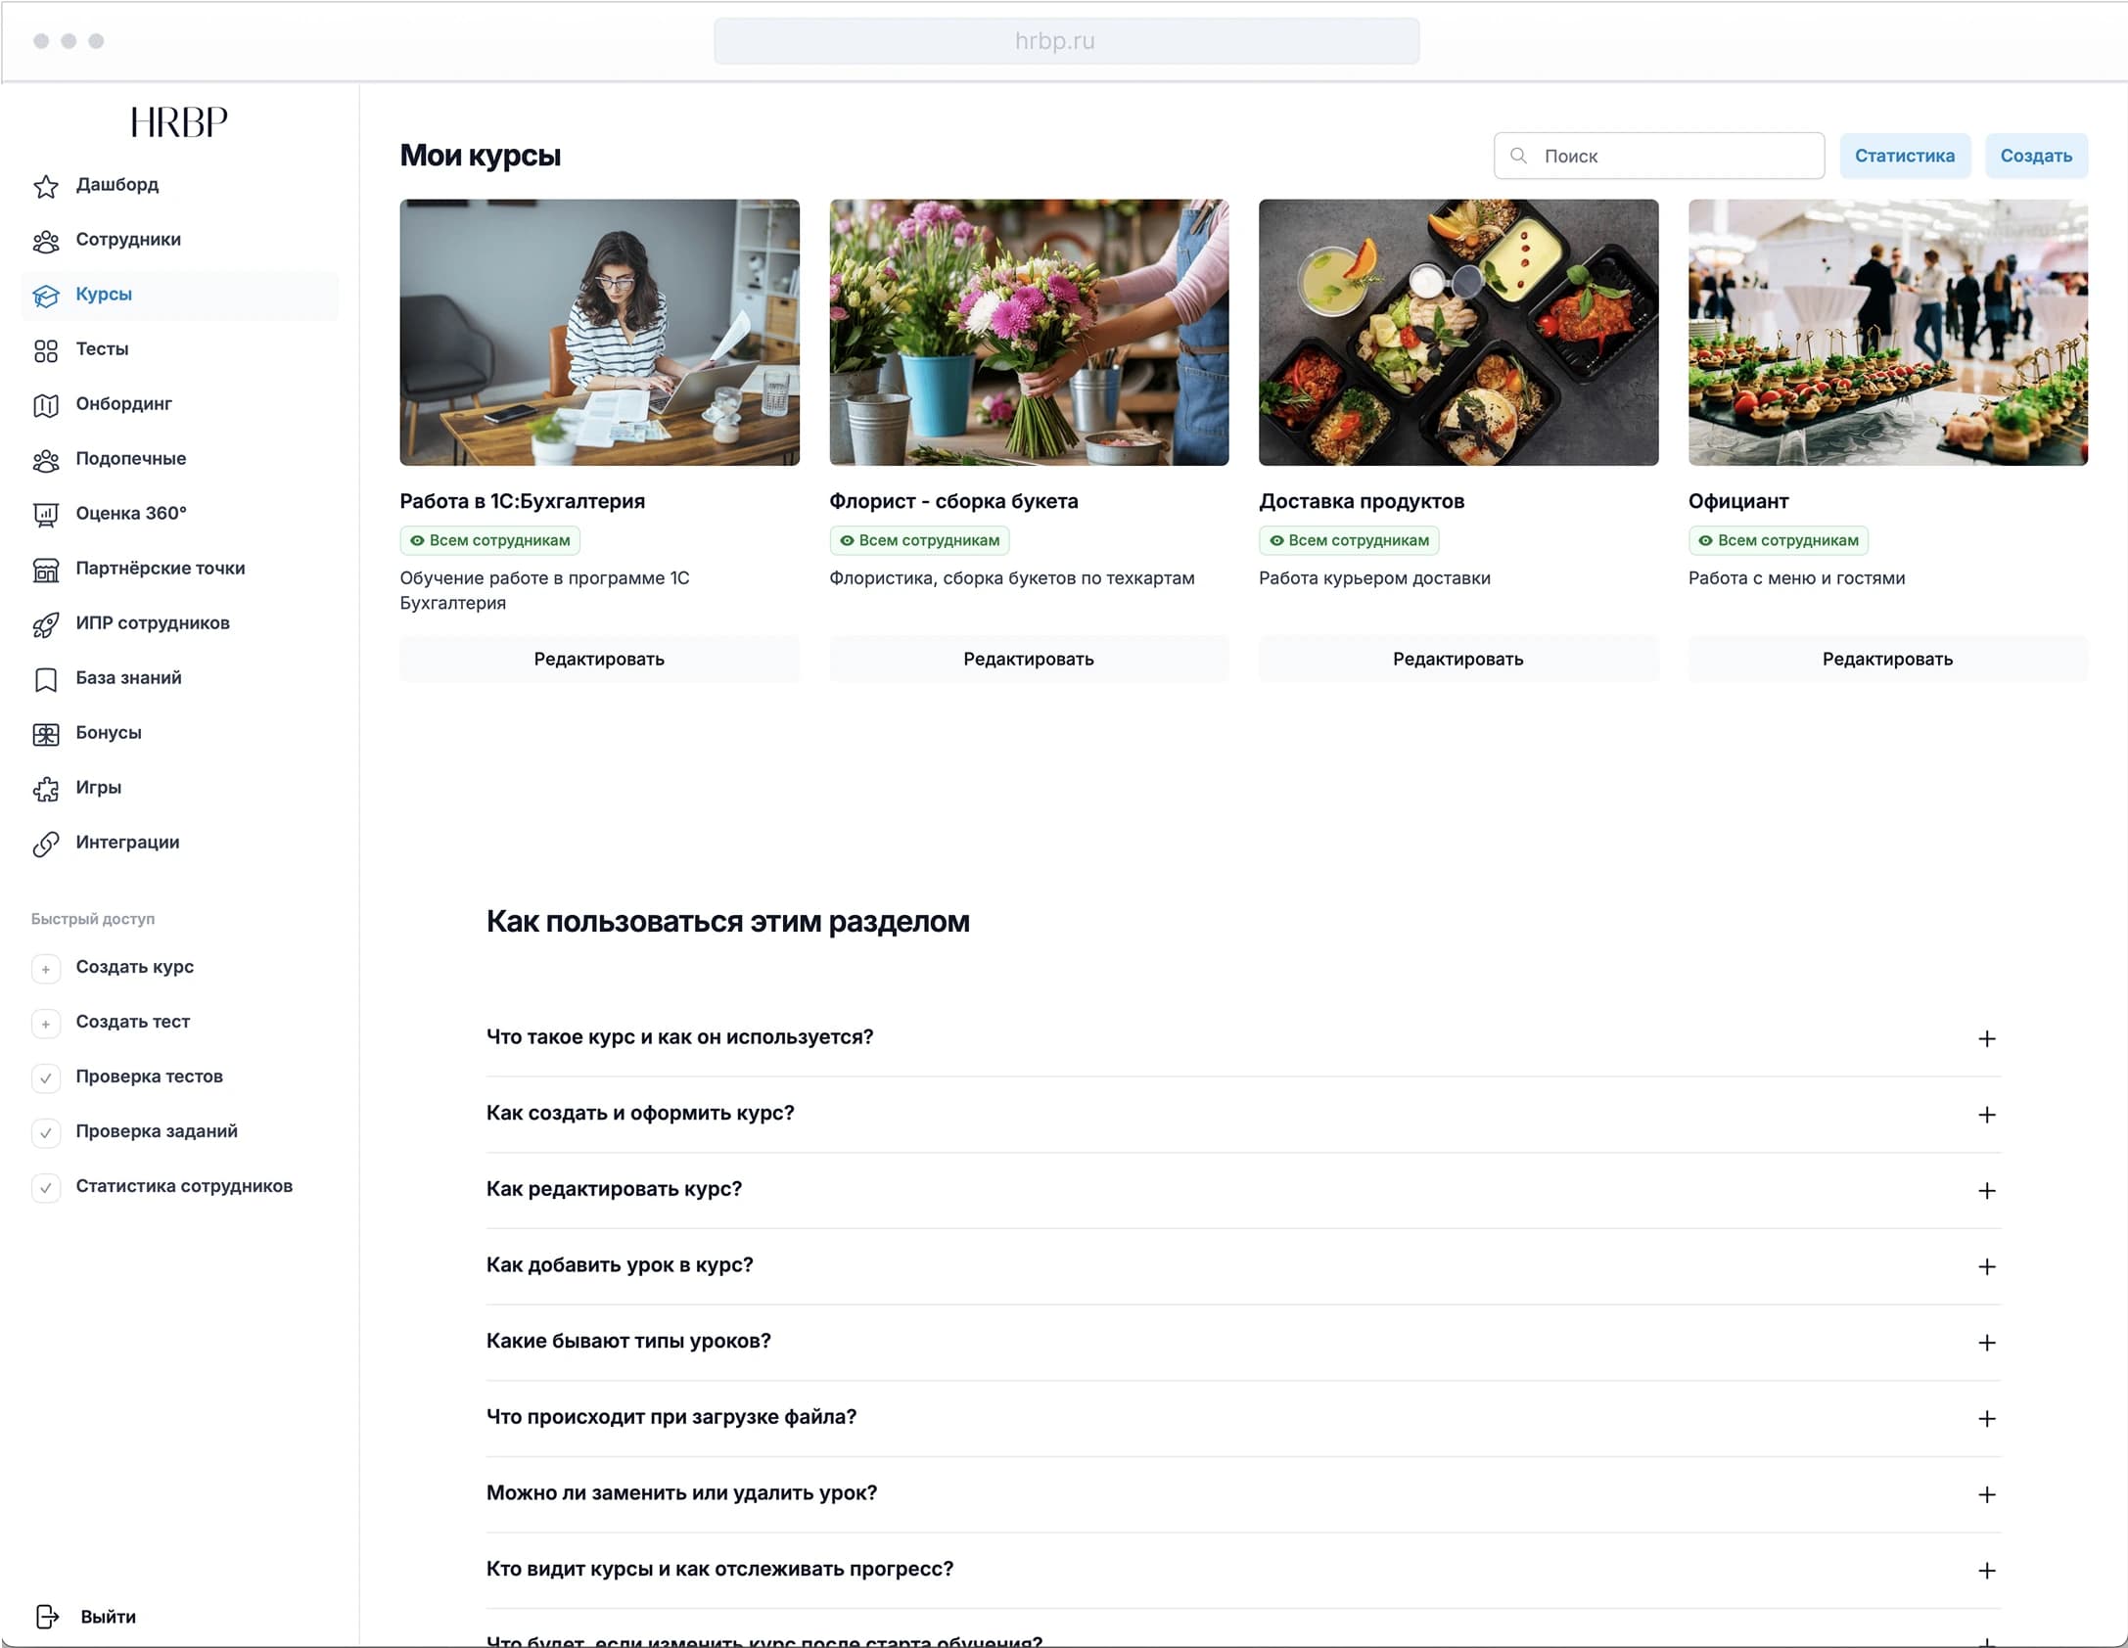The width and height of the screenshot is (2128, 1648).
Task: Go to the Сотрудники section
Action: [127, 240]
